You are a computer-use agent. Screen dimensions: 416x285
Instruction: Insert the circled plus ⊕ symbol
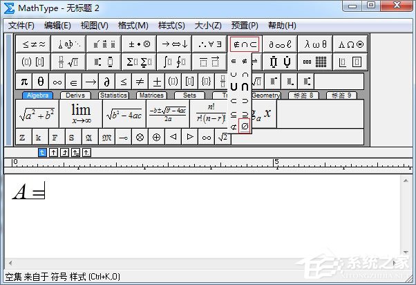coord(157,137)
